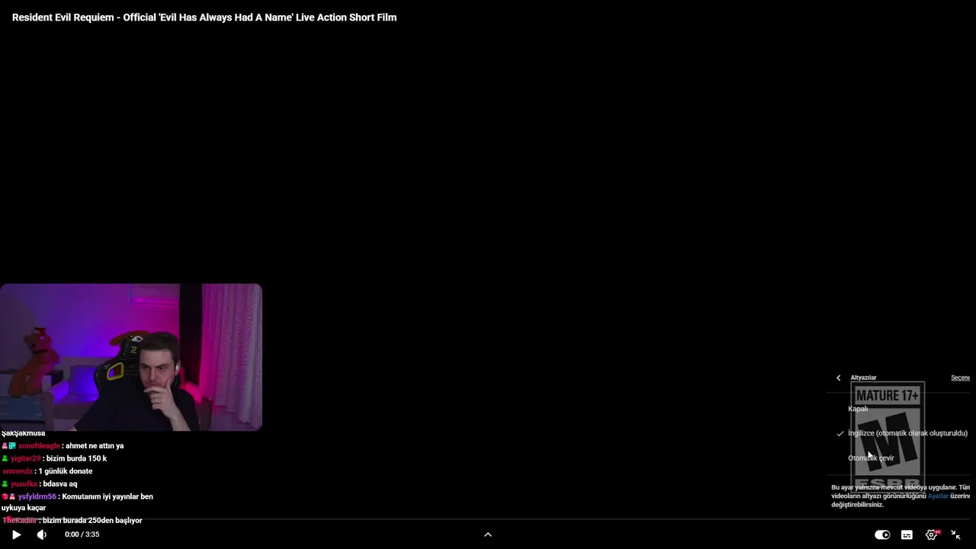Click the 0:00 / 3:35 time display
The image size is (976, 549).
(82, 535)
